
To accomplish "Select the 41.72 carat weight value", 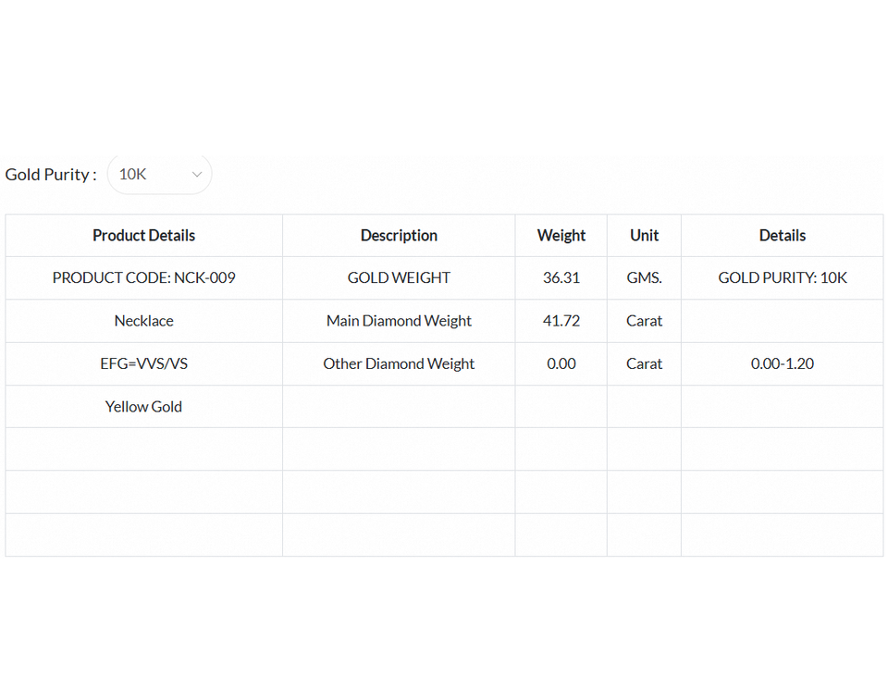I will [x=561, y=321].
